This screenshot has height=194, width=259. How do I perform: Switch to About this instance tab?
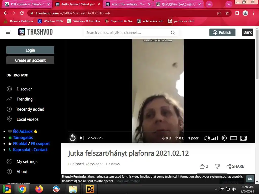pos(128,4)
